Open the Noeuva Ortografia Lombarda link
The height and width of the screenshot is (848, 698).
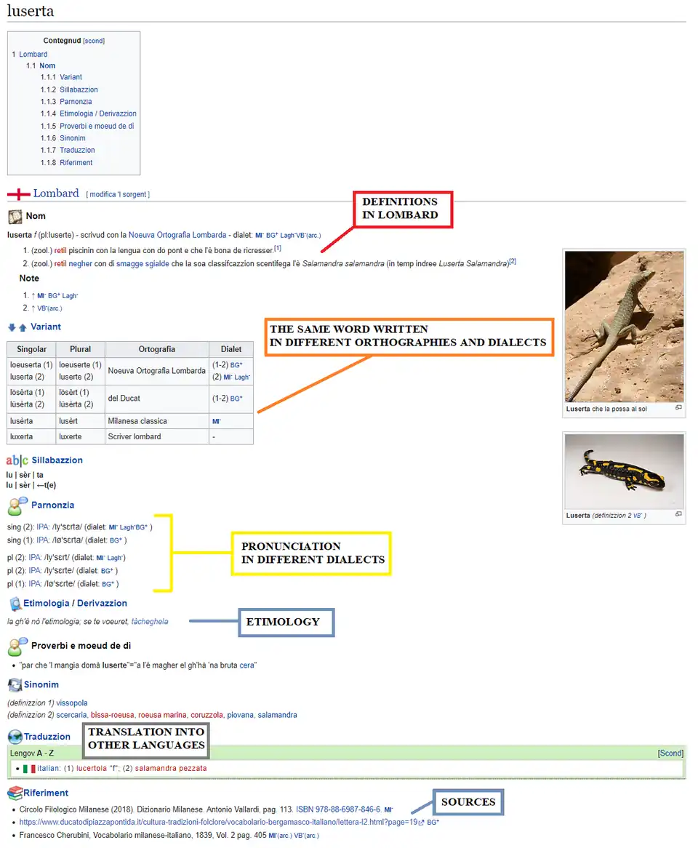tap(177, 235)
